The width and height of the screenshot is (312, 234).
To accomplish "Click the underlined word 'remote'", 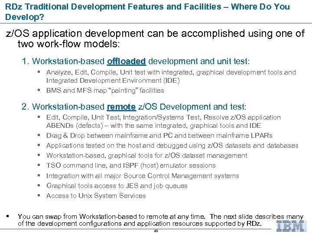I will (x=121, y=107).
